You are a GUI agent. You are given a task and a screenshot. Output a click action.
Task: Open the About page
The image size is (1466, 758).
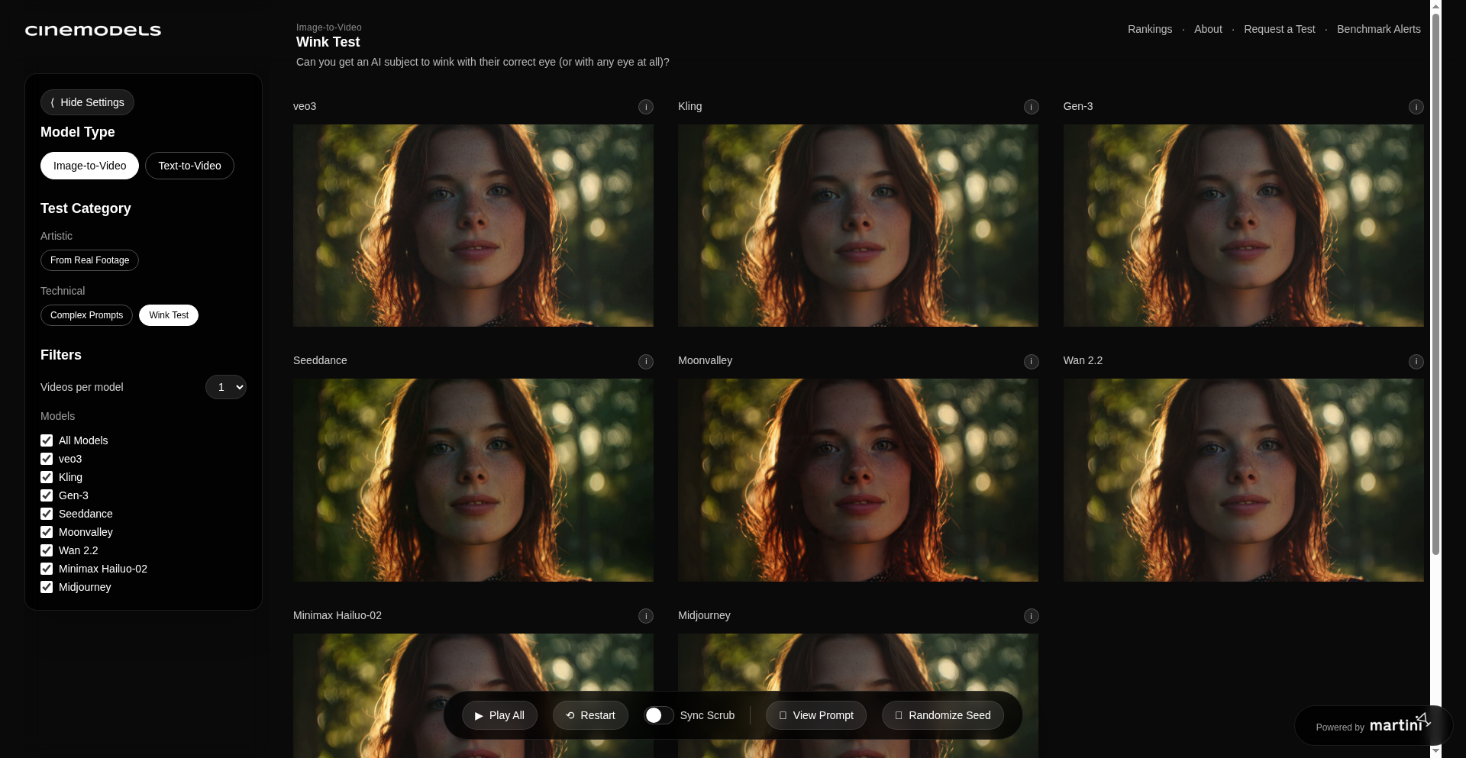(x=1208, y=29)
